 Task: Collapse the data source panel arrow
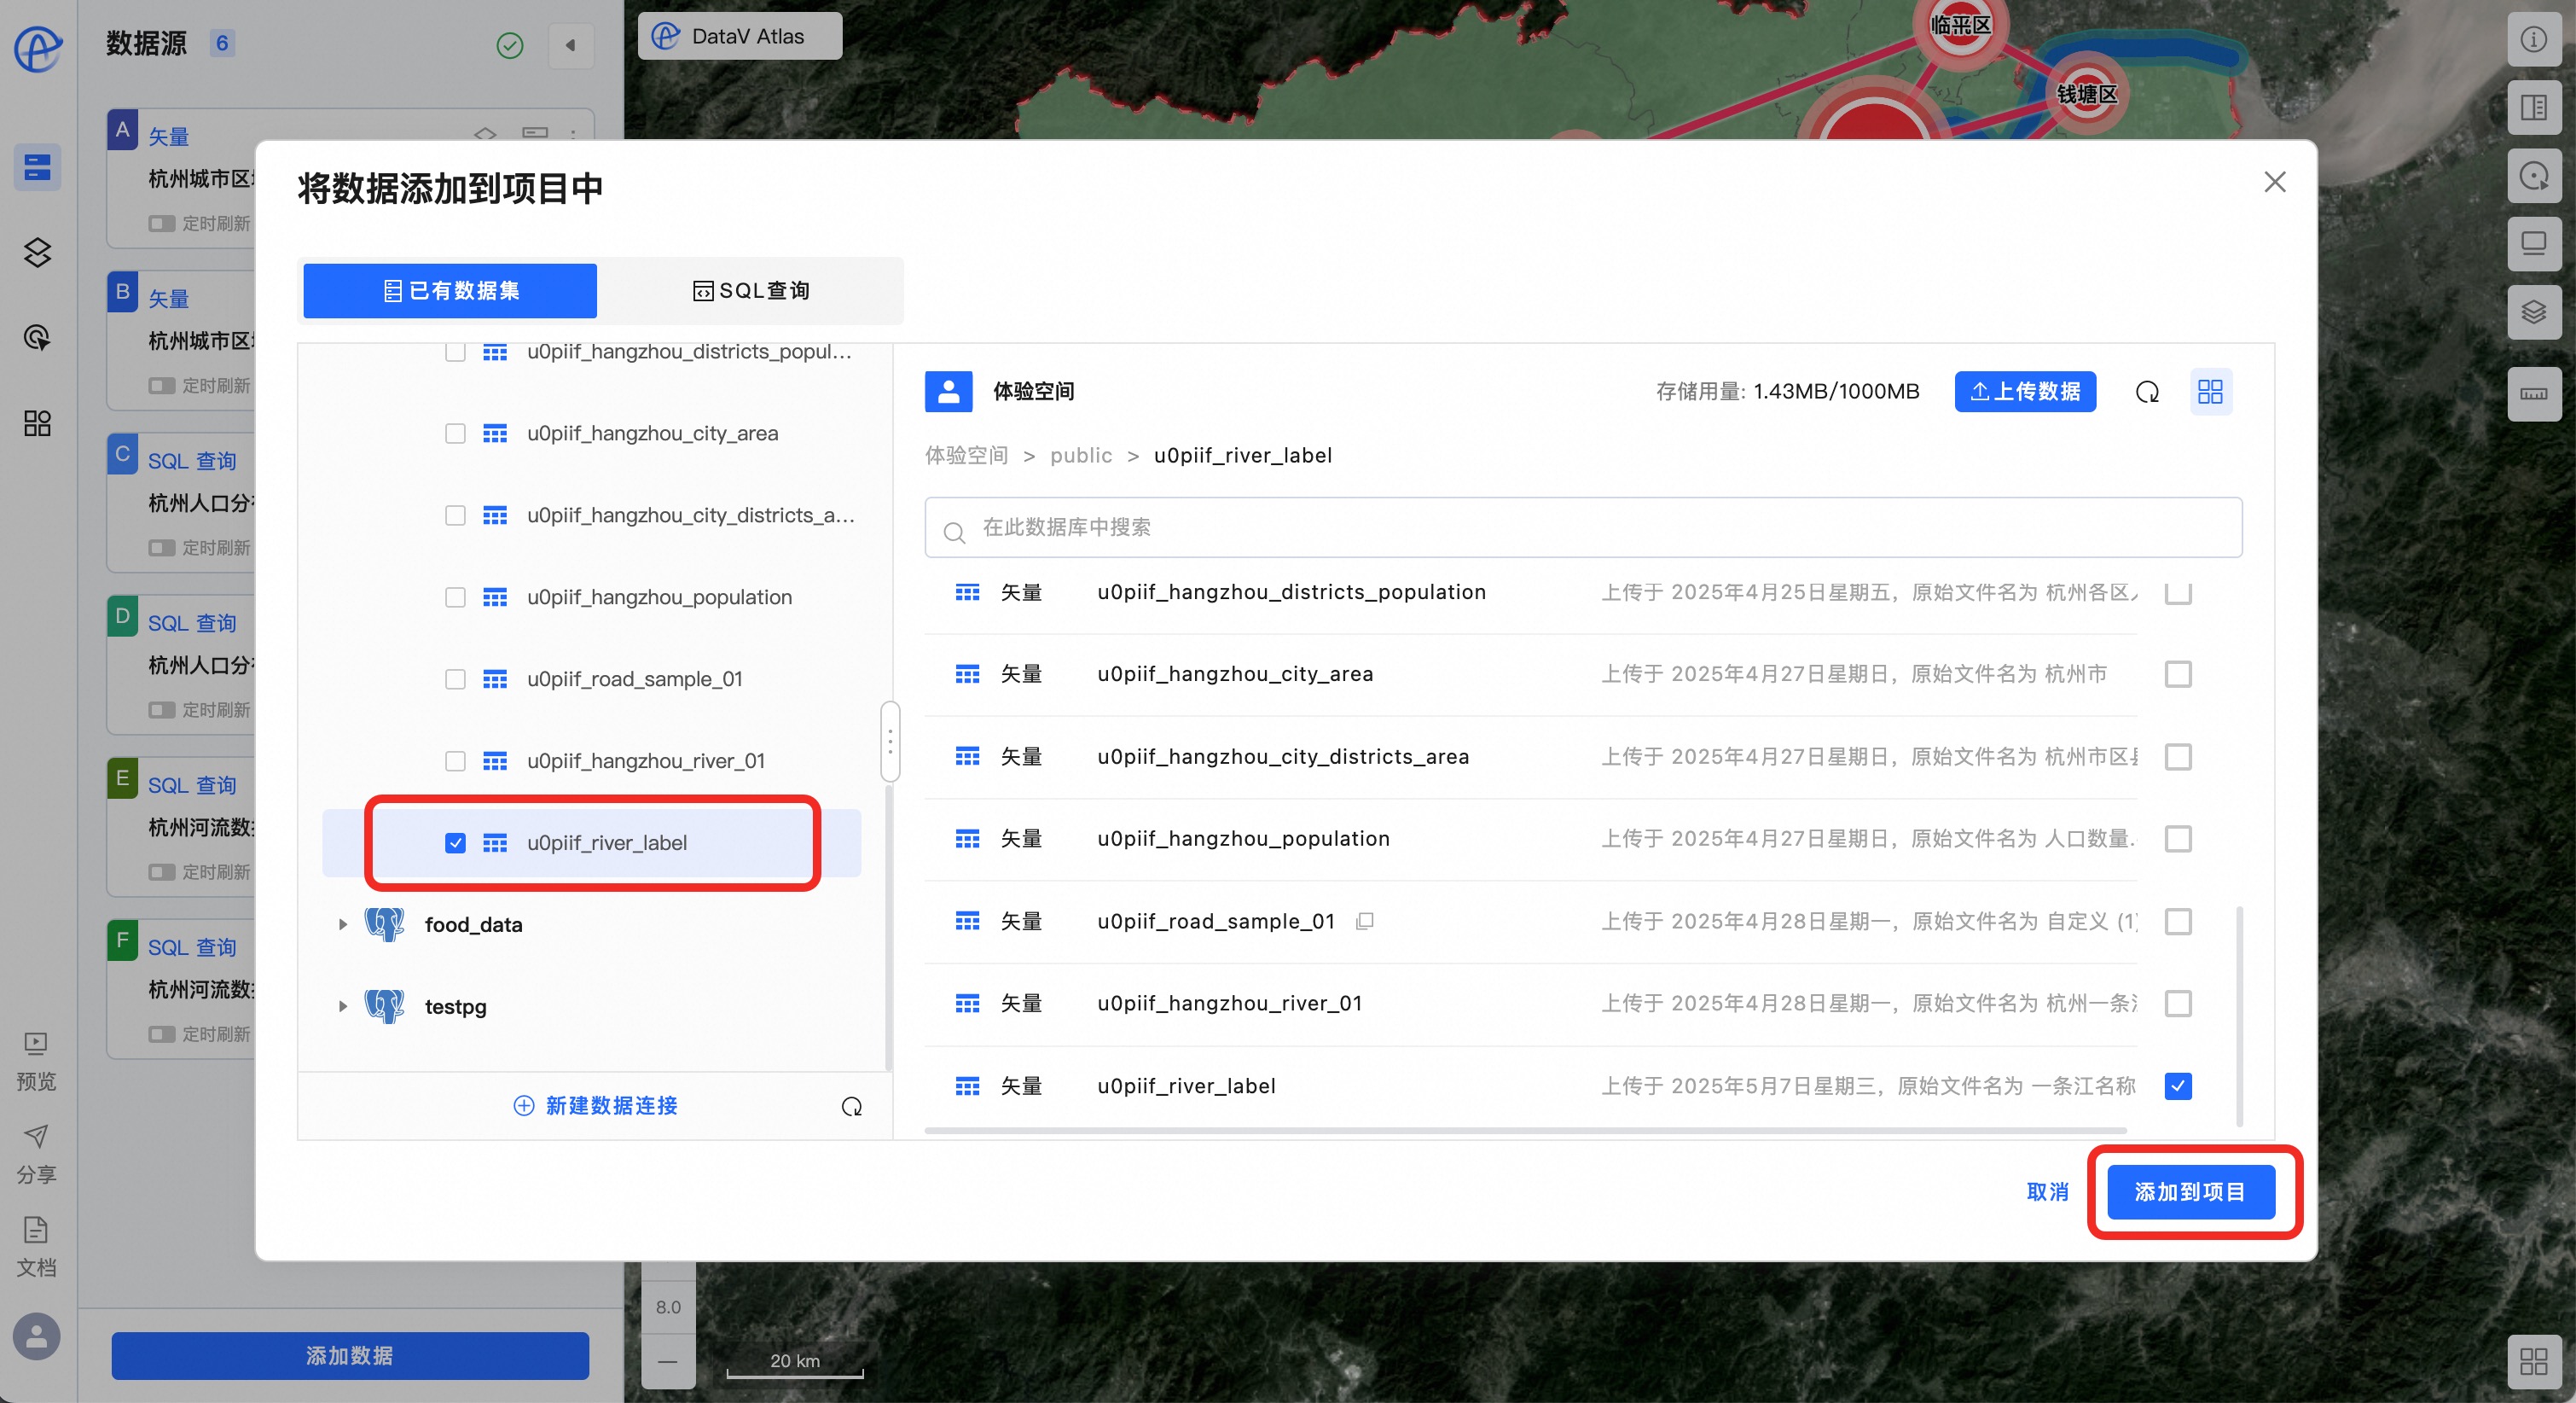(x=570, y=45)
